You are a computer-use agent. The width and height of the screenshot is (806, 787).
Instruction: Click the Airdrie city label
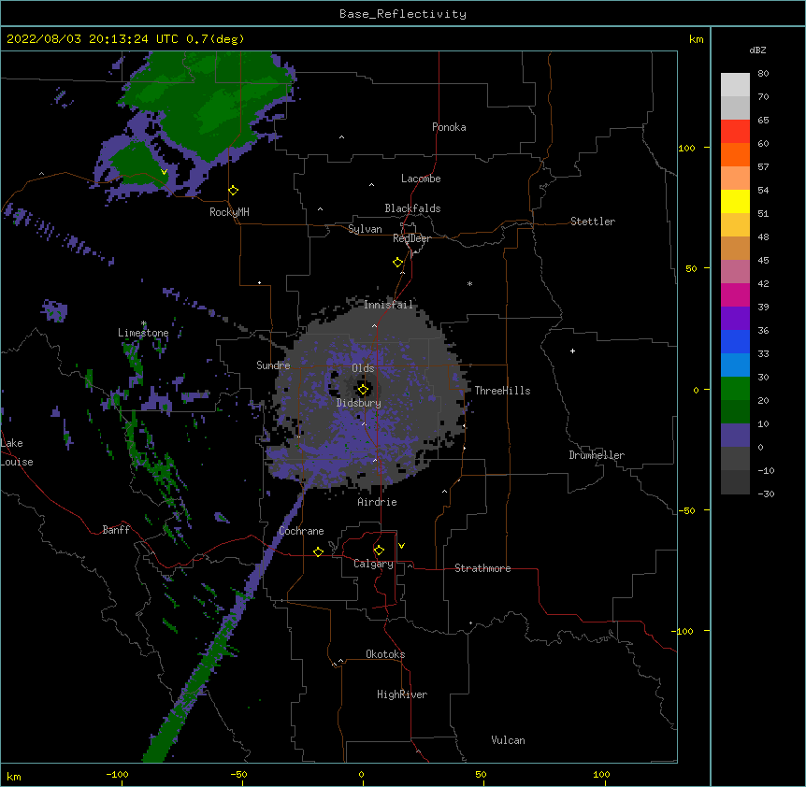pos(378,502)
